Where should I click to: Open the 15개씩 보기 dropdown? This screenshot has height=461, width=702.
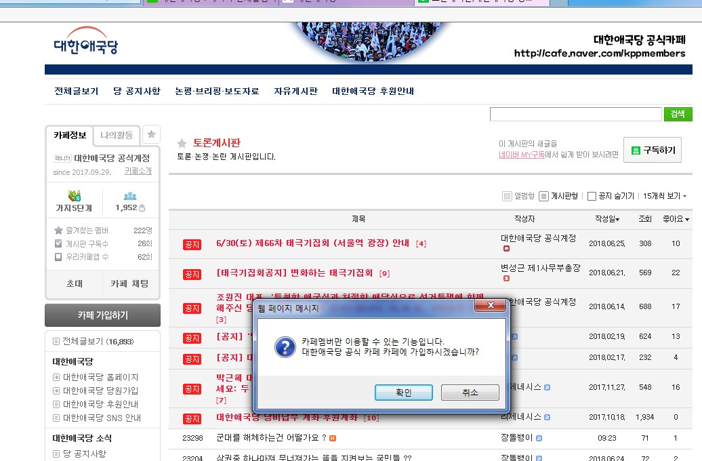(664, 196)
